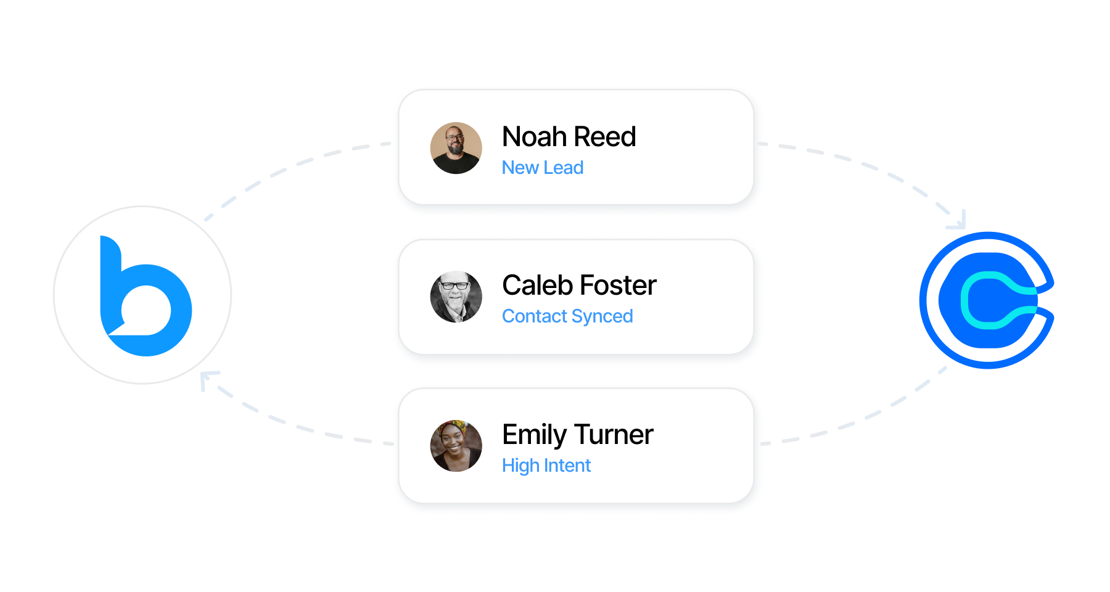Image resolution: width=1110 pixels, height=592 pixels.
Task: Click the 'Contact Synced' status label
Action: click(567, 316)
